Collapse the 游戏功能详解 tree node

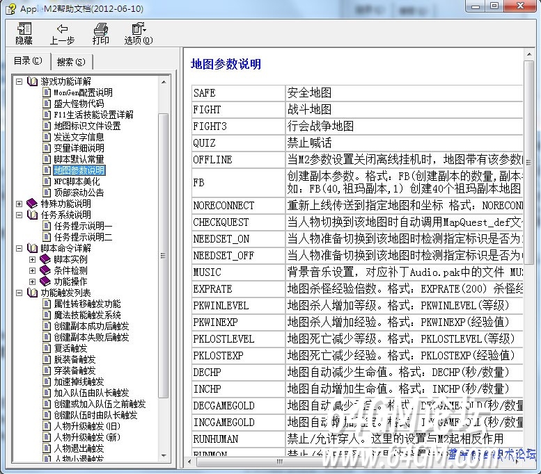(19, 81)
